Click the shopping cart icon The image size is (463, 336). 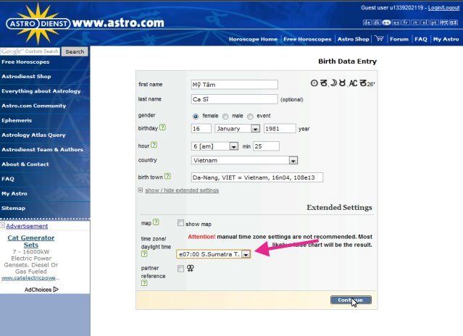(378, 39)
